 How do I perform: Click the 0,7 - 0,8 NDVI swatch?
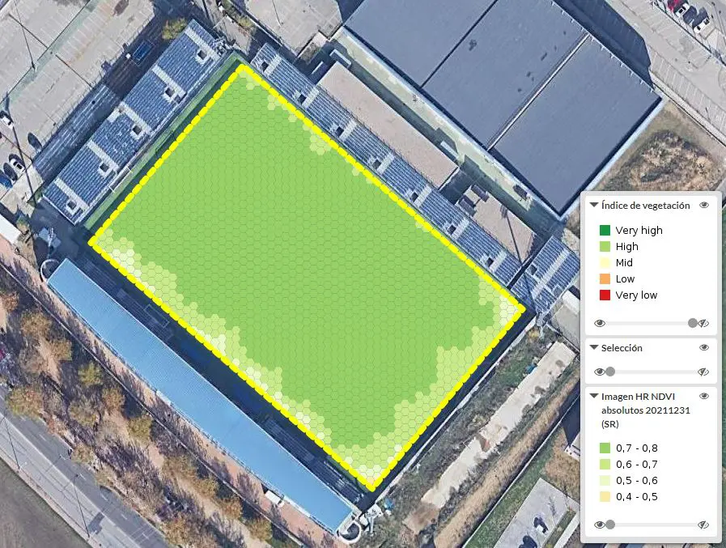tap(605, 448)
